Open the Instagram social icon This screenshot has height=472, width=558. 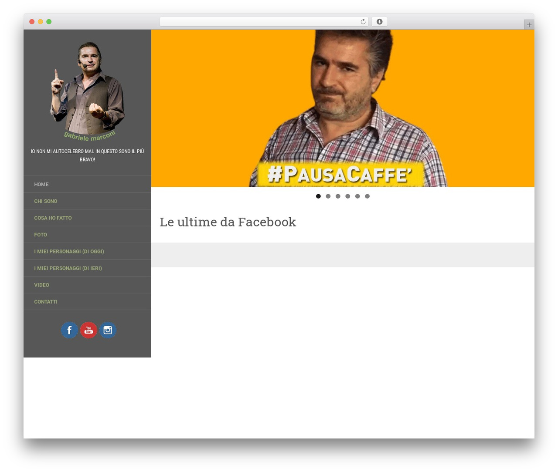[108, 330]
